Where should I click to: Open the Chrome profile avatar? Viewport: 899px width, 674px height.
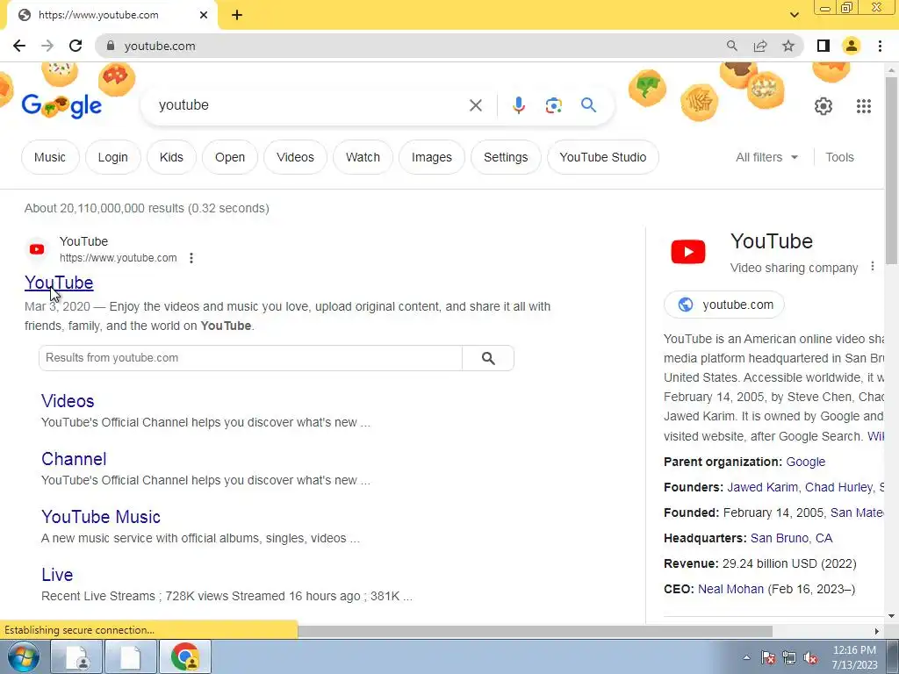(852, 46)
